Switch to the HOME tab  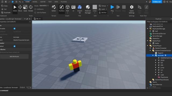click(27, 2)
